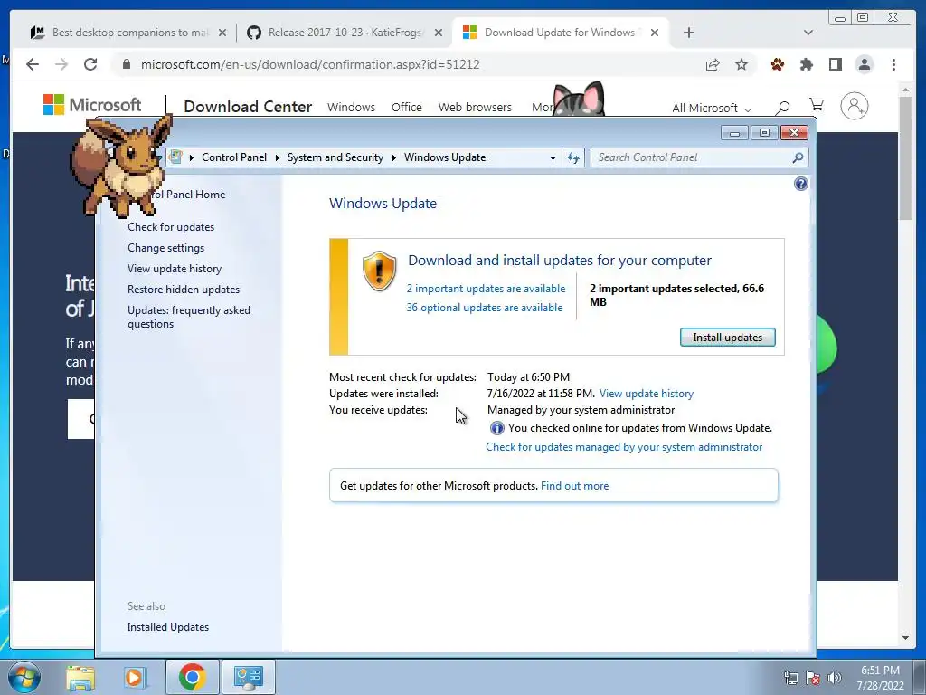Screen dimensions: 926x695
Task: Open Windows Explorer from the taskbar
Action: pos(80,677)
